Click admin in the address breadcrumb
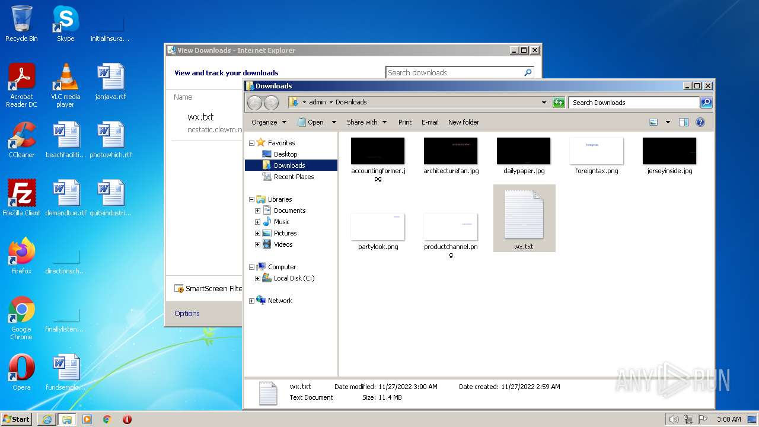759x427 pixels. pyautogui.click(x=317, y=103)
